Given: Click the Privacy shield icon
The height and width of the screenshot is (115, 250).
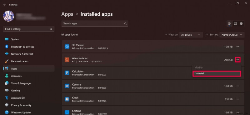Looking at the screenshot, I should tap(7, 105).
